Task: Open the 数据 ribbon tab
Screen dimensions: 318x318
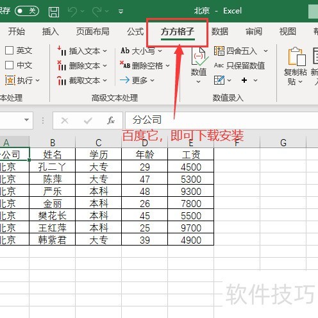Action: (x=220, y=31)
